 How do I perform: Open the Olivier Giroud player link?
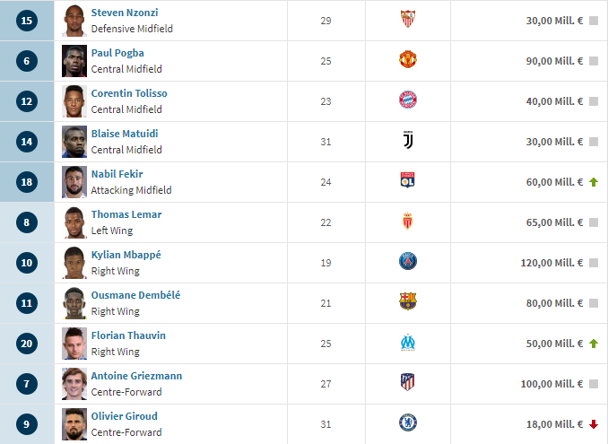coord(124,416)
